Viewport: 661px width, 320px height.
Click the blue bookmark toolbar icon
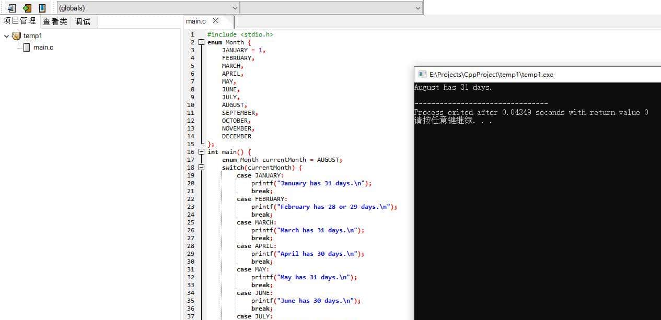point(42,8)
